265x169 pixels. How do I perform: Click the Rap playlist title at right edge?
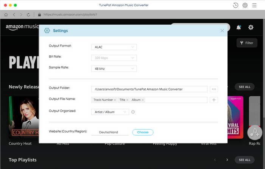pyautogui.click(x=254, y=144)
